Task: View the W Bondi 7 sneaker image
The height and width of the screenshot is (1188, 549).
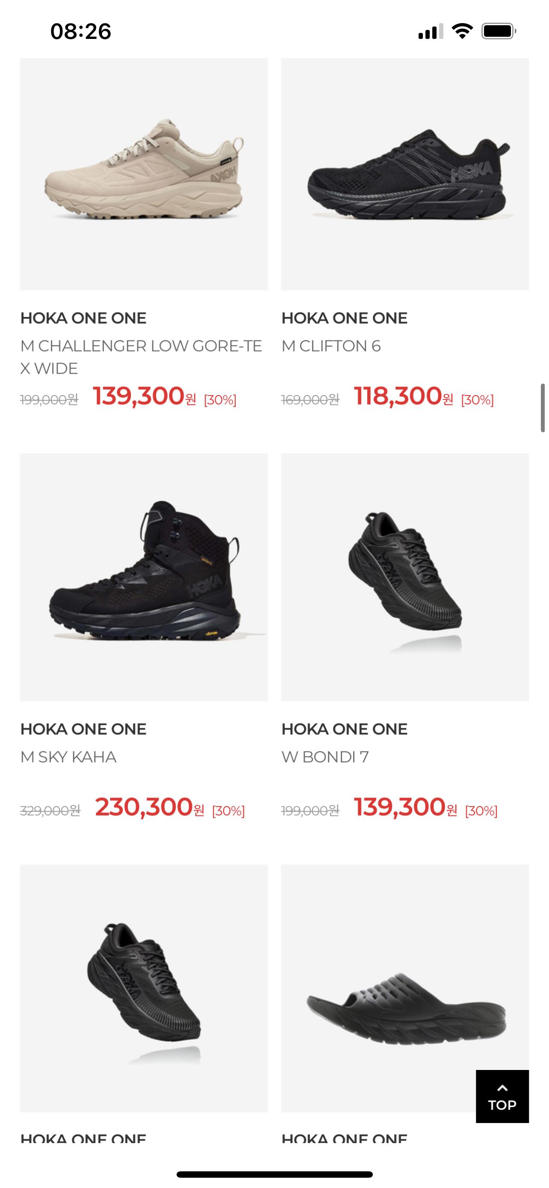Action: (405, 577)
